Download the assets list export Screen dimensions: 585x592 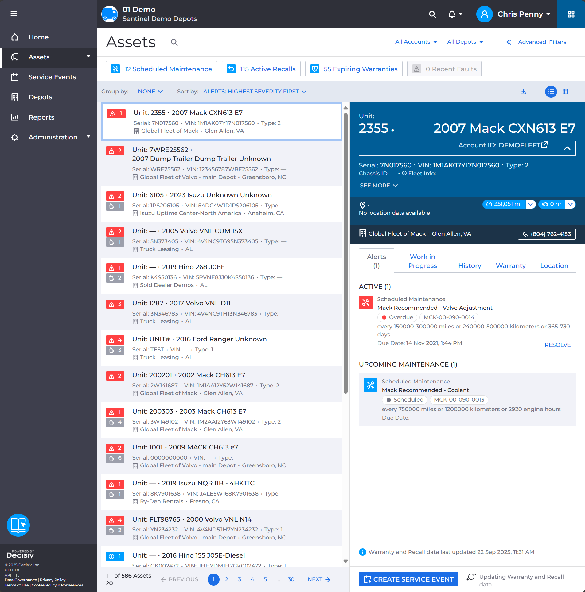(523, 92)
